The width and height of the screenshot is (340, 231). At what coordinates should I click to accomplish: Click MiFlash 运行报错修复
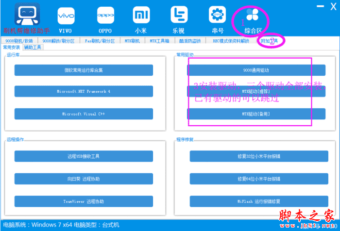click(x=259, y=201)
